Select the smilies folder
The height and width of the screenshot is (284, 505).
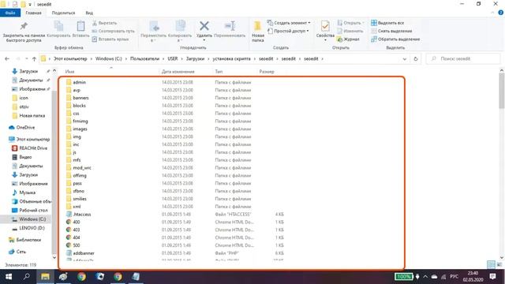tap(80, 199)
